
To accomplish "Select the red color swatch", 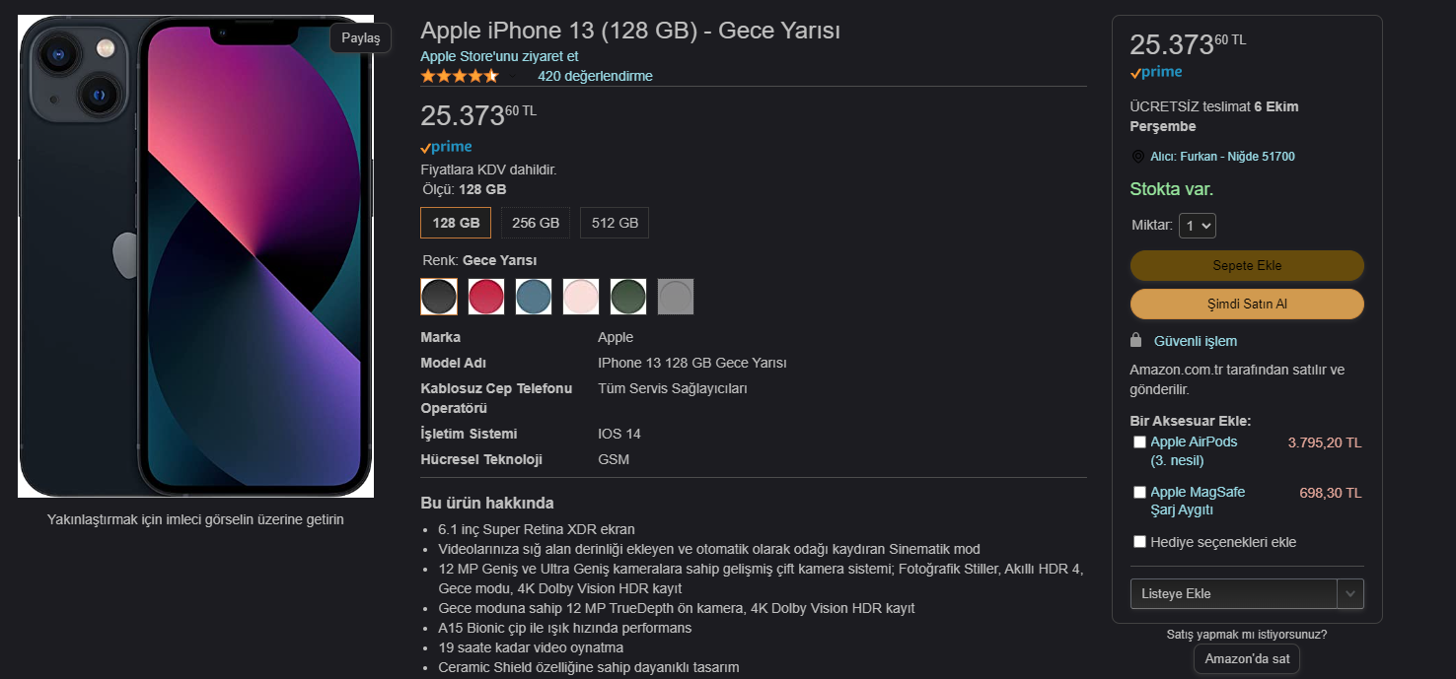I will pos(486,297).
